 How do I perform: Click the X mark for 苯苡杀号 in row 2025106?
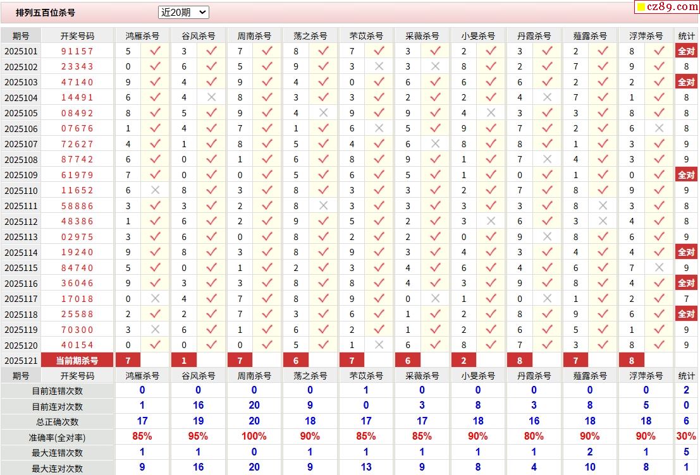[379, 128]
